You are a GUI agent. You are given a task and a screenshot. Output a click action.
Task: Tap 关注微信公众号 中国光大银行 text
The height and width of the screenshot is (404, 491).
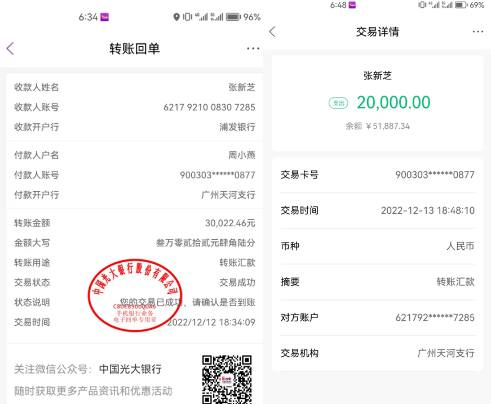pyautogui.click(x=88, y=369)
